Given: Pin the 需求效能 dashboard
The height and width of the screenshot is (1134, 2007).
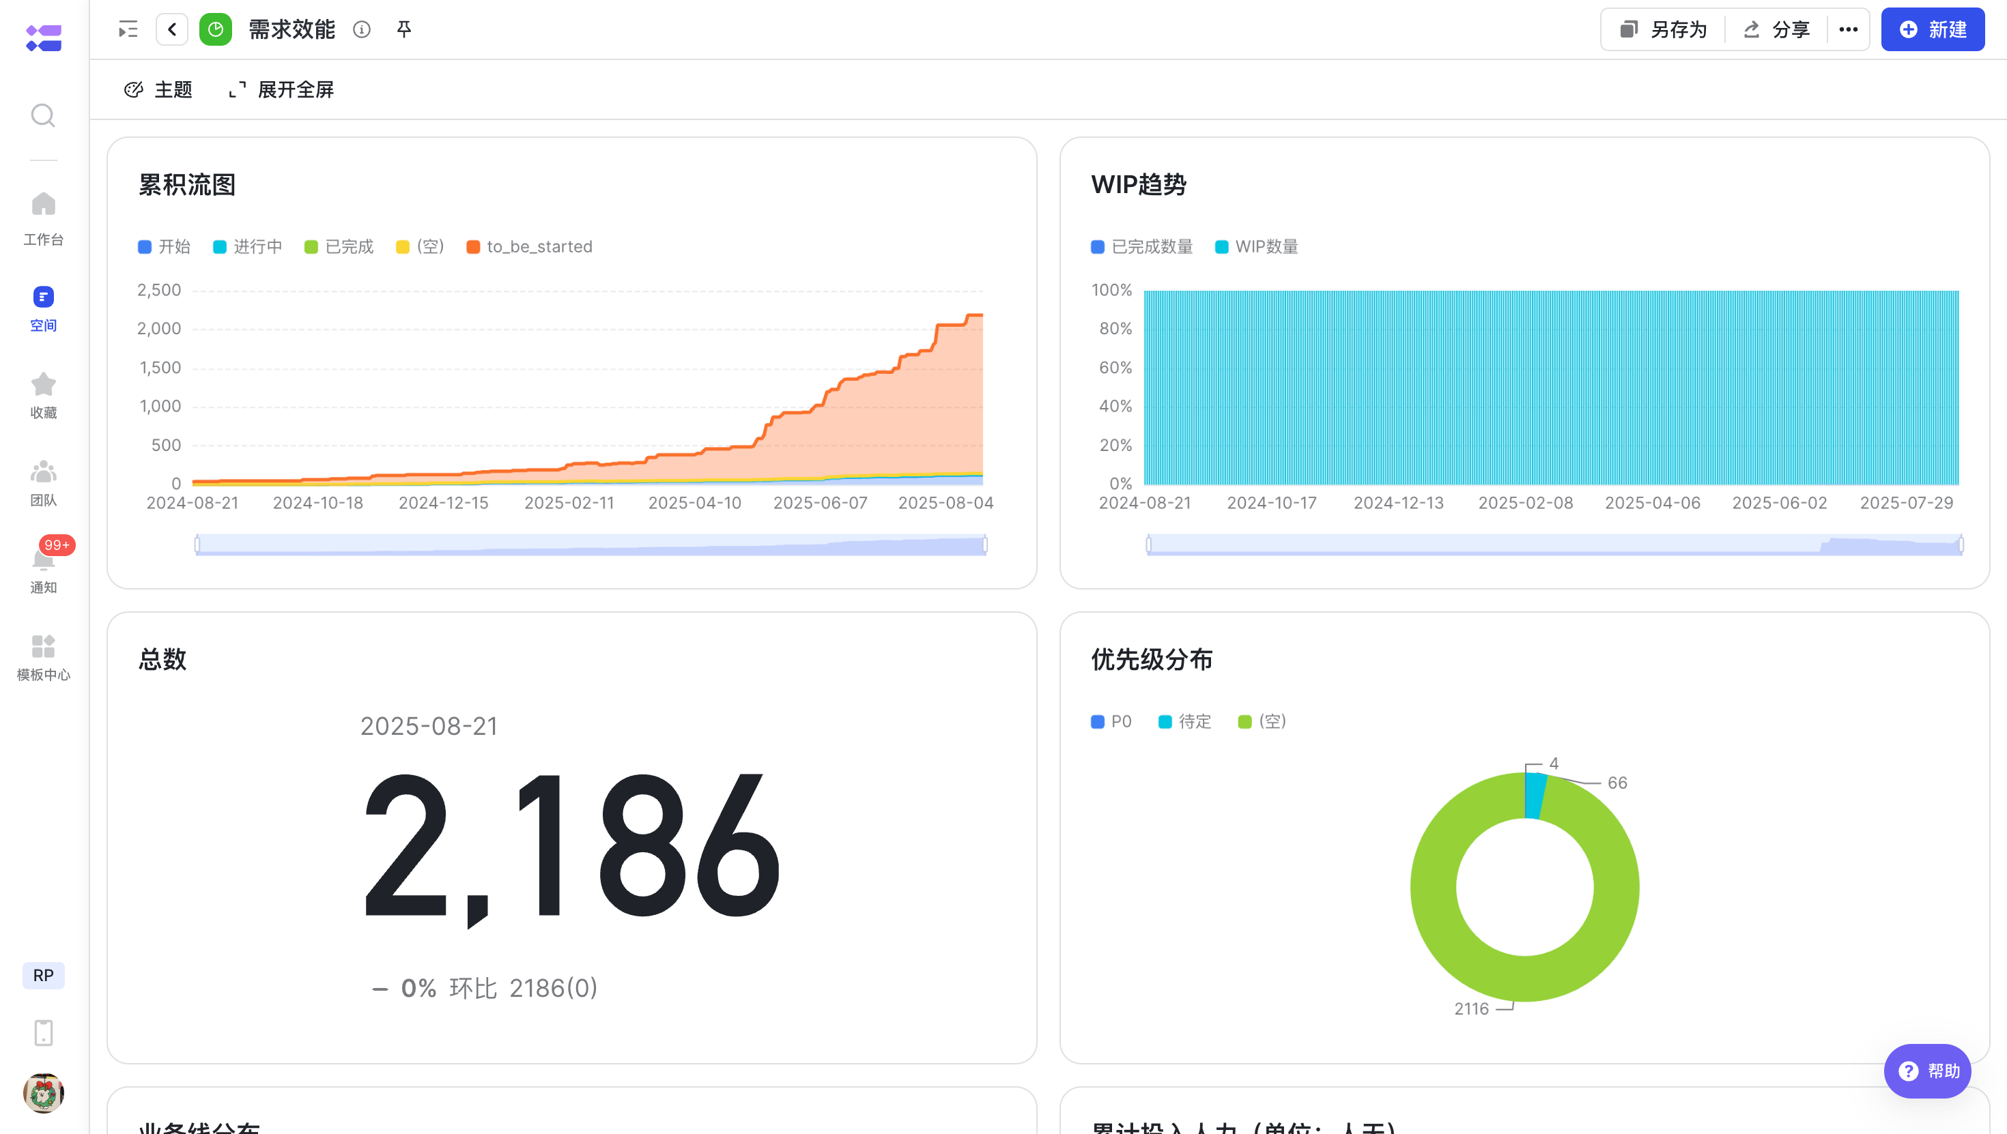Looking at the screenshot, I should (403, 29).
